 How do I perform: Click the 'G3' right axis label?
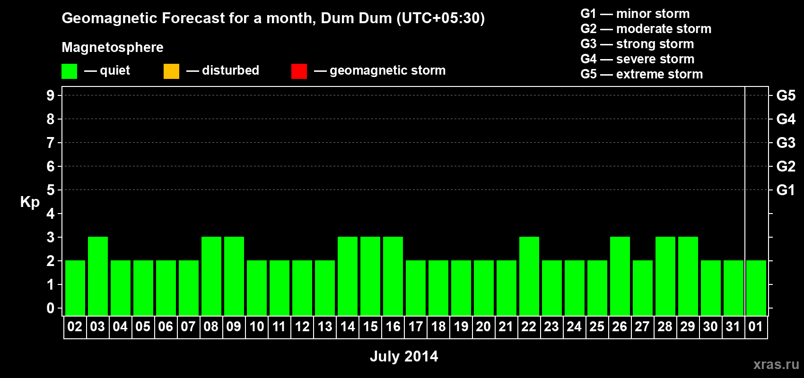pyautogui.click(x=786, y=143)
